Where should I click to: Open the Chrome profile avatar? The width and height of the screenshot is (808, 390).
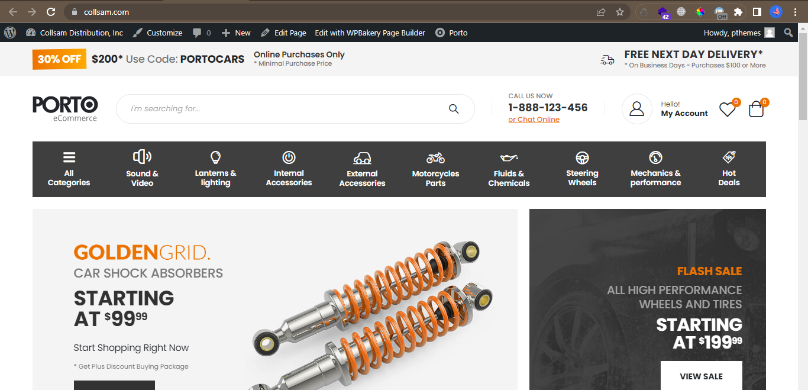tap(776, 12)
